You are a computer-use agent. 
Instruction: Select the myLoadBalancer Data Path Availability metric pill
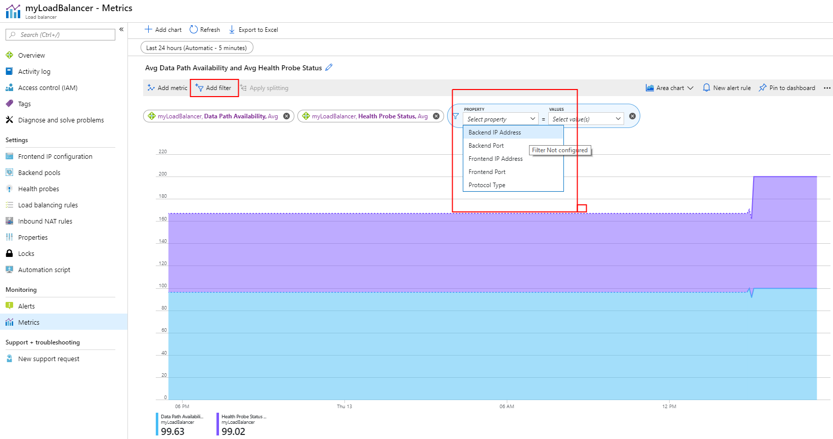[x=218, y=116]
